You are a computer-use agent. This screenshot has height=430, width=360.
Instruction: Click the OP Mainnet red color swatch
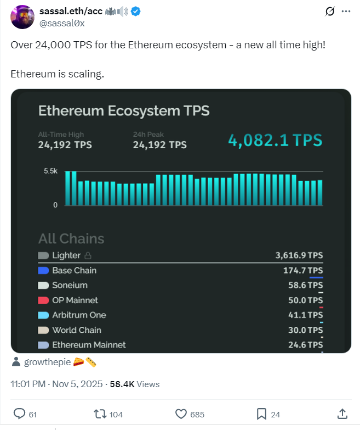tap(44, 300)
